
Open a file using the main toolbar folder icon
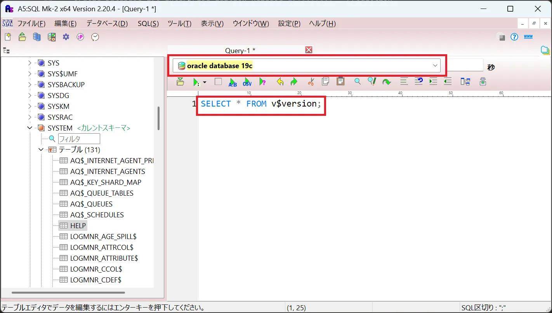[22, 37]
